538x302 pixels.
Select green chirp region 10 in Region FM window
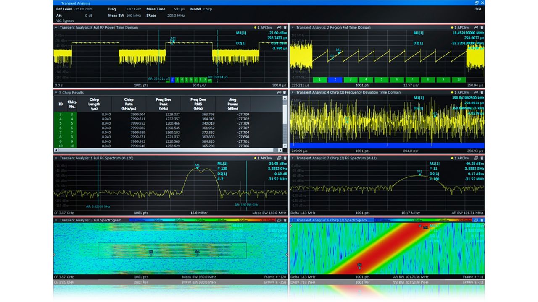click(x=458, y=79)
